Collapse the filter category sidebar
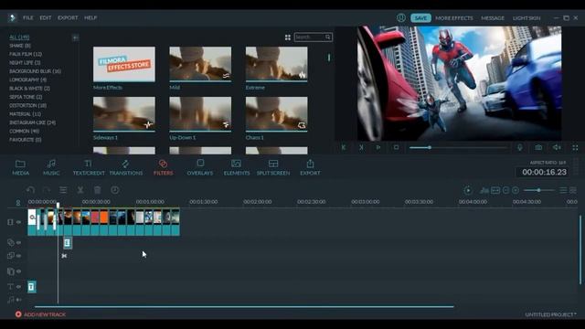 point(75,37)
